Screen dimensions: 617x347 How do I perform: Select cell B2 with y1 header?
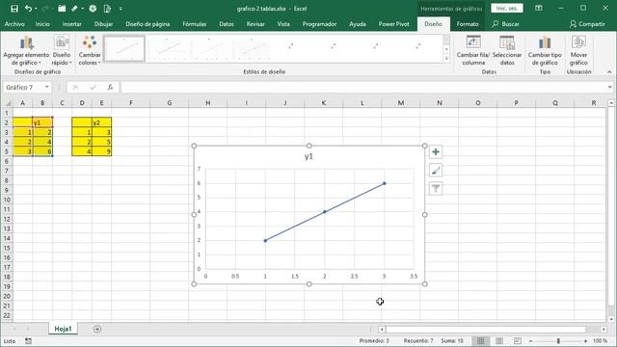pos(42,122)
